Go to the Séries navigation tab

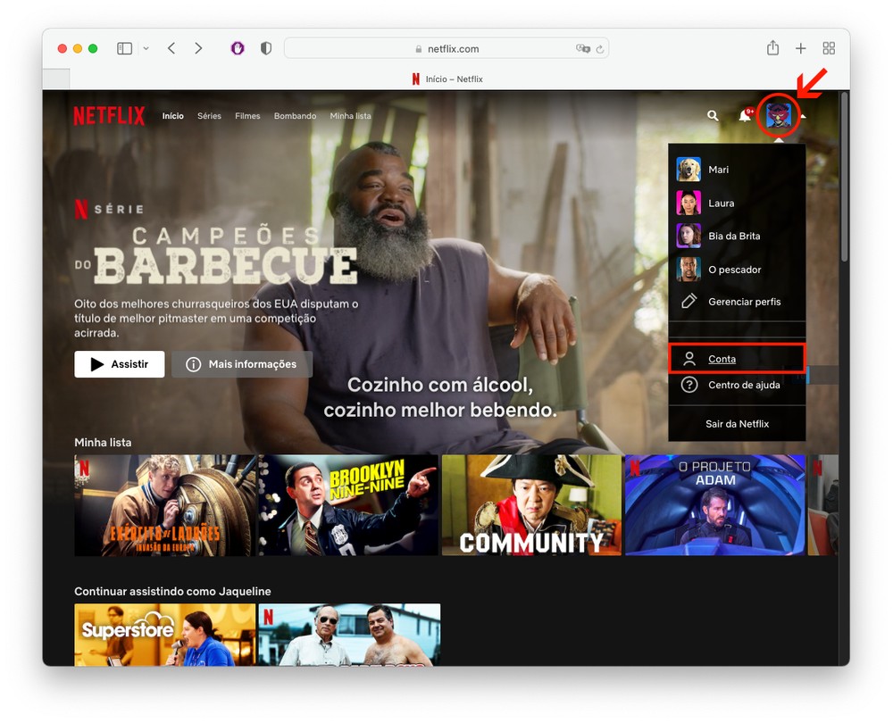pos(209,116)
